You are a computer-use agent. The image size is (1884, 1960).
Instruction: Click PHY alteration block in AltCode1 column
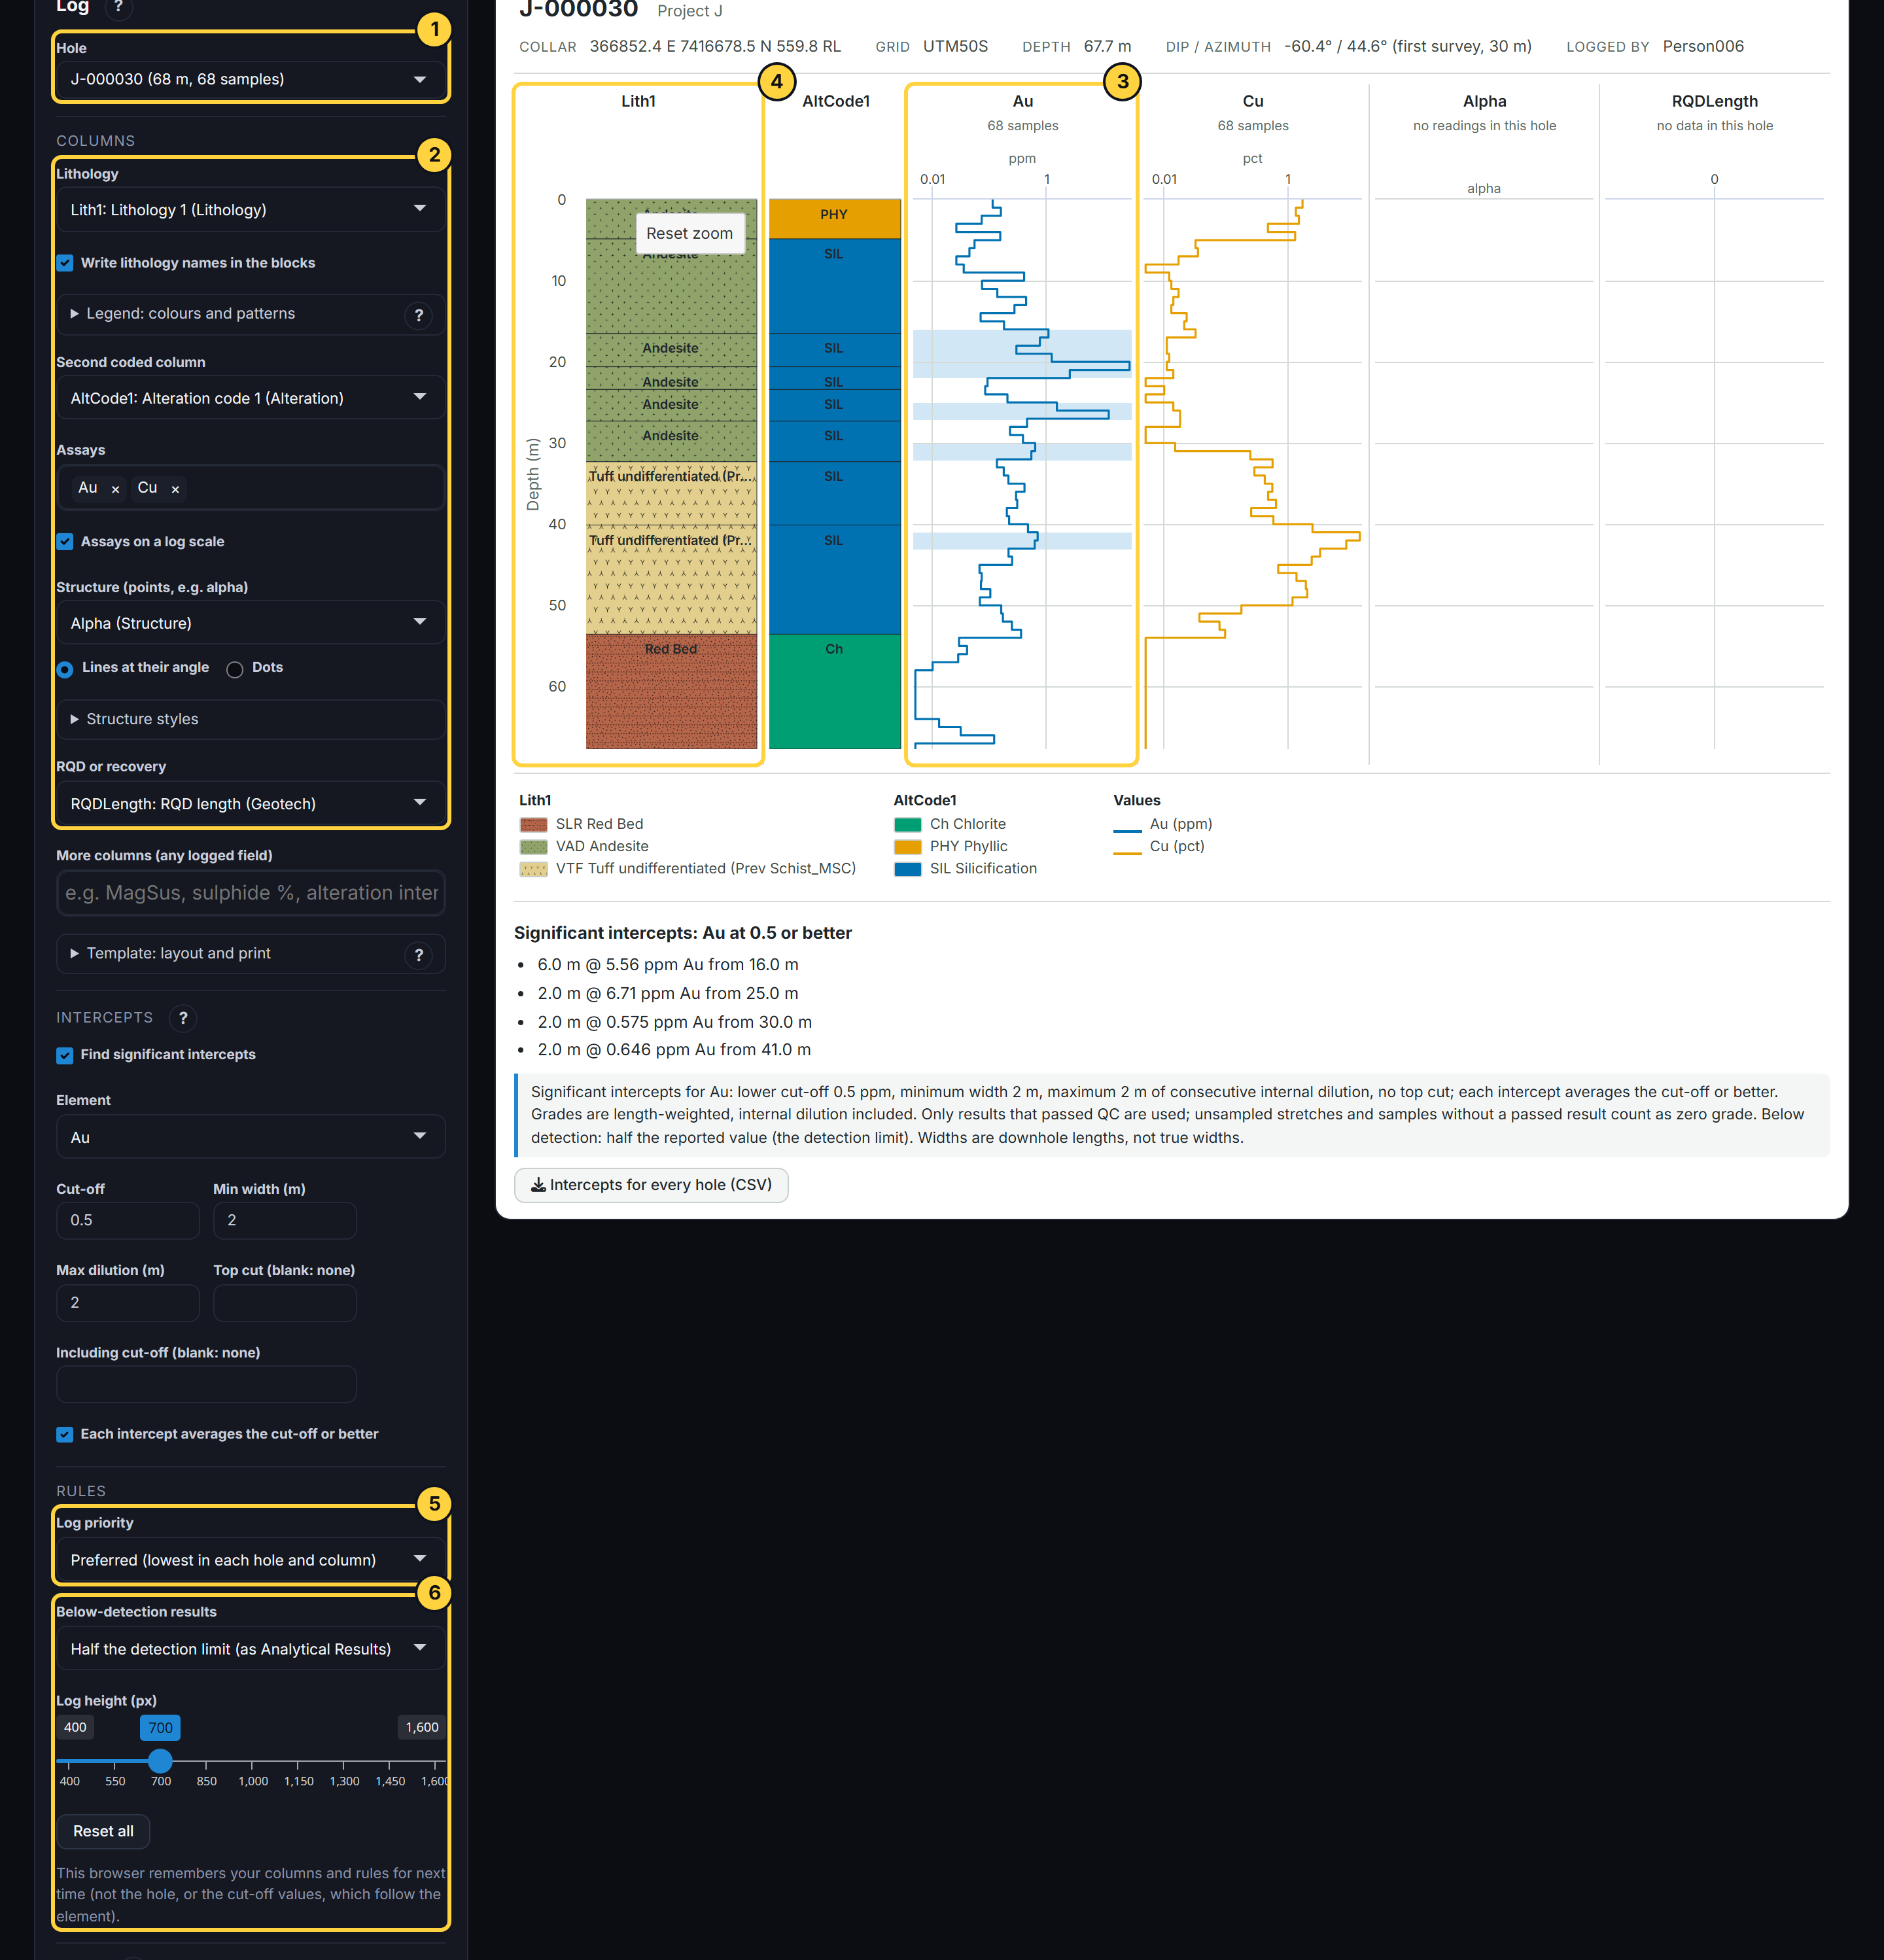(x=835, y=218)
